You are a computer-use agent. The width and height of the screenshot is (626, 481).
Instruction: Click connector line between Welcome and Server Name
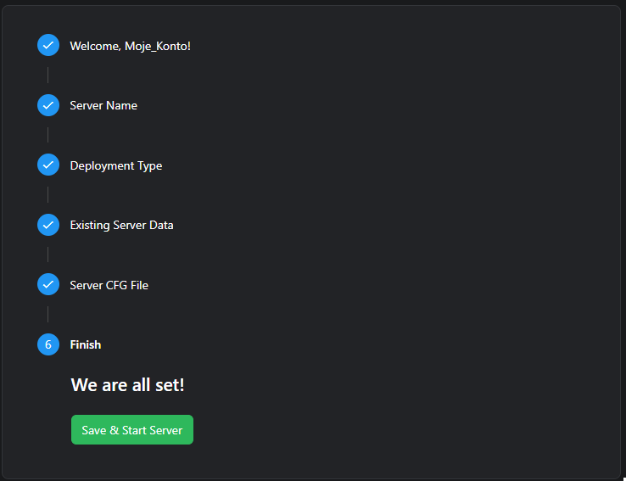pos(48,76)
